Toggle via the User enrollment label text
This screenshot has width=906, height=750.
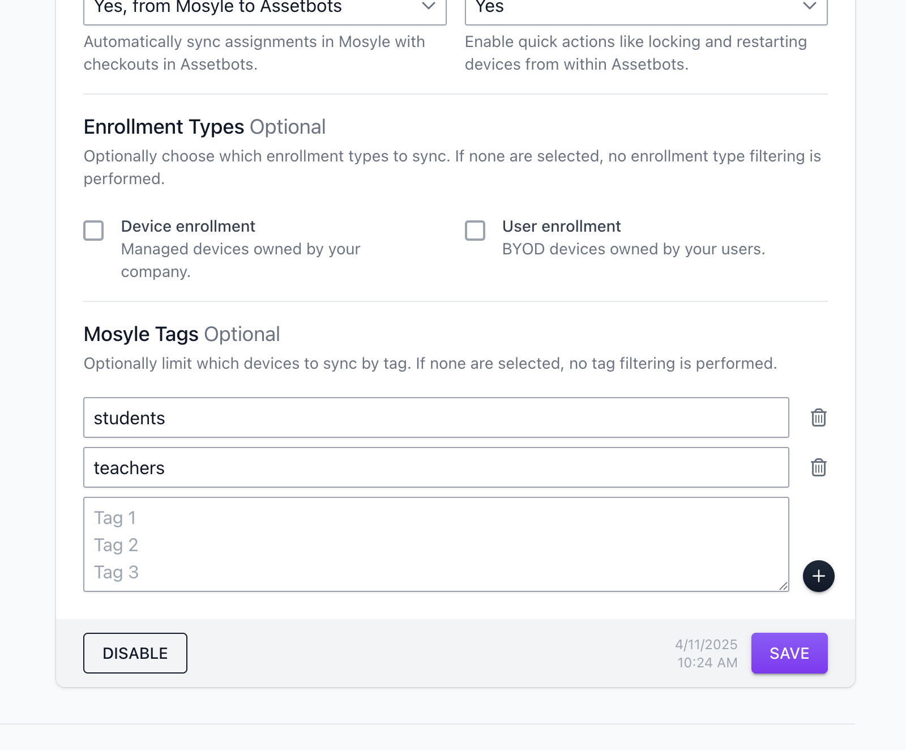pos(562,226)
